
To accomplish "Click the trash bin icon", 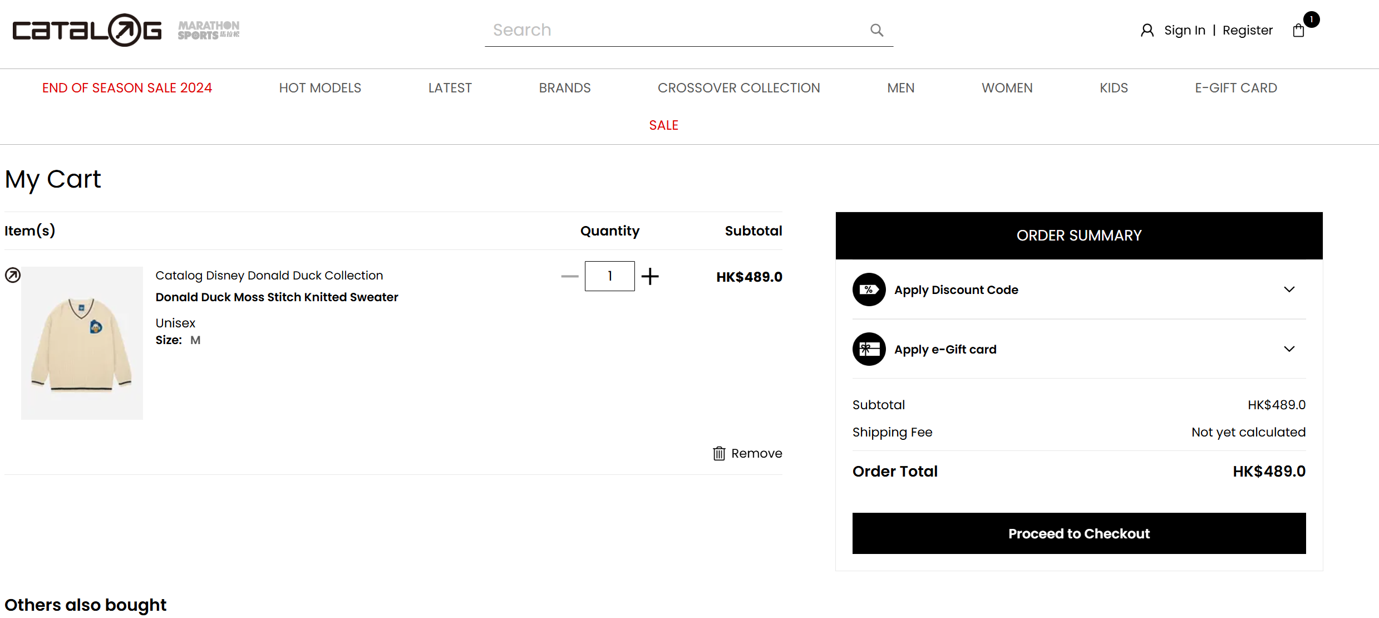I will pyautogui.click(x=719, y=453).
